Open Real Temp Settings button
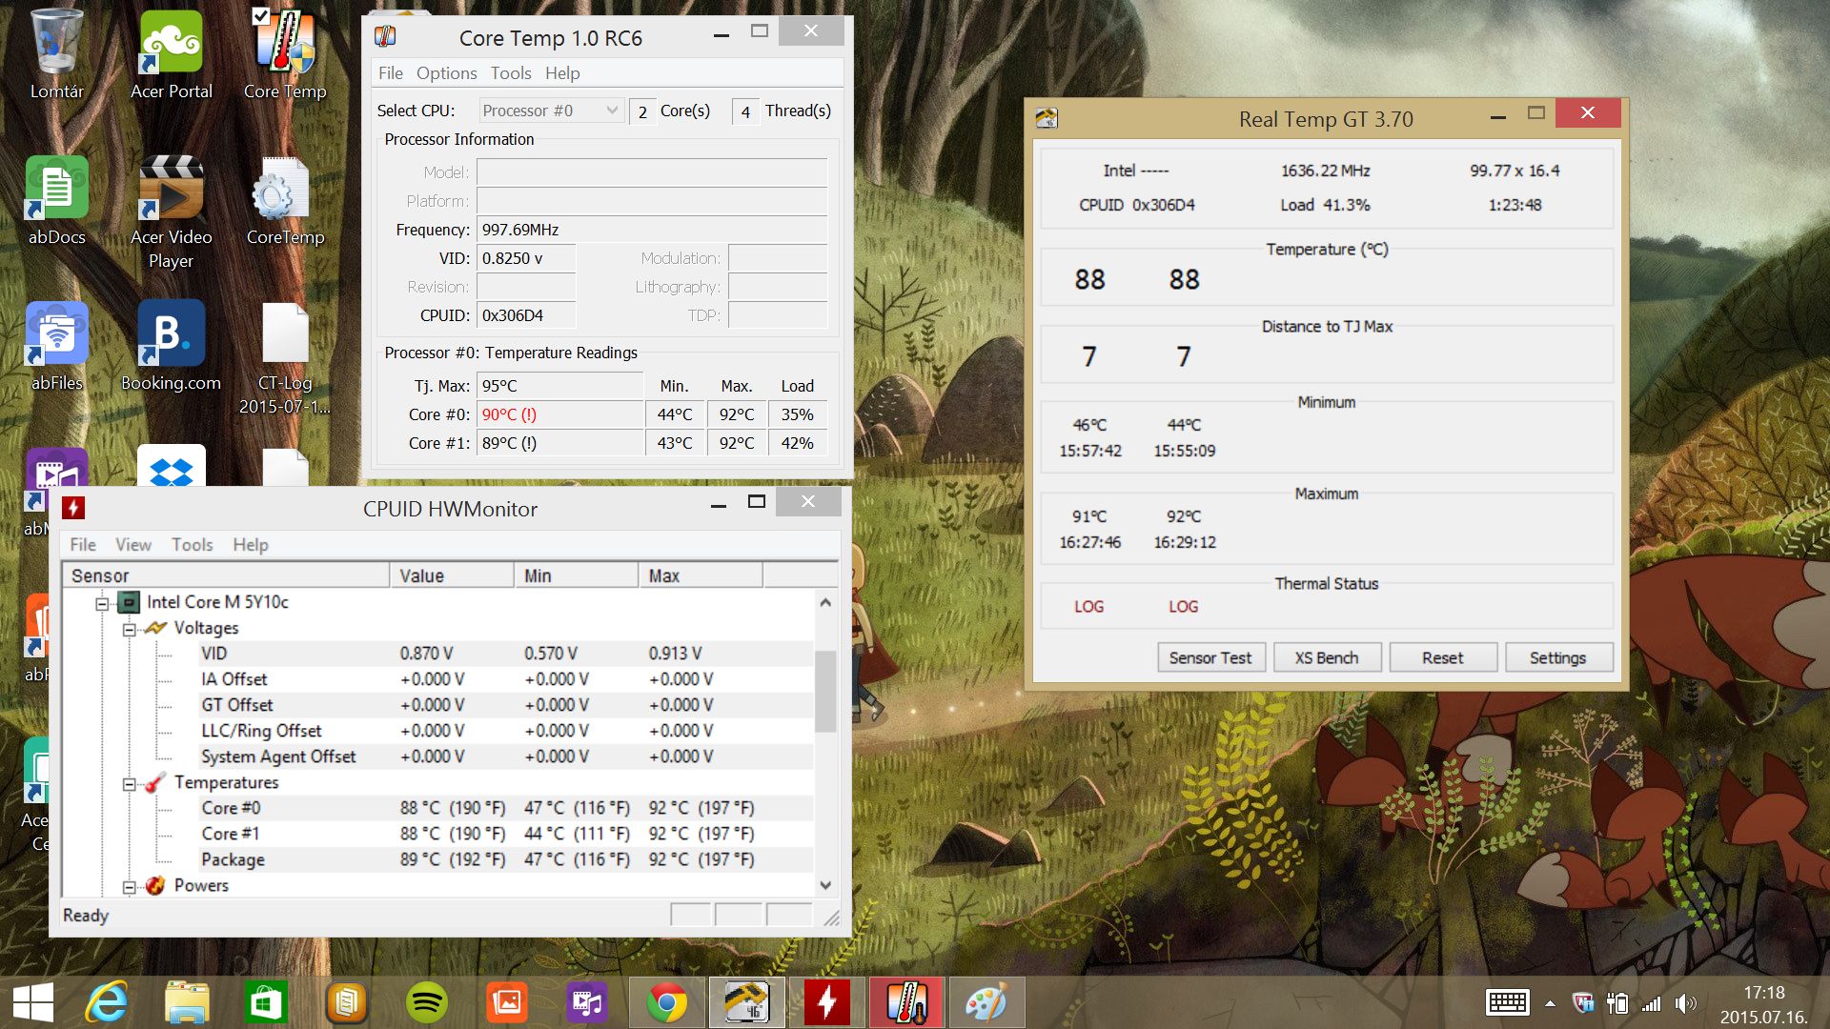This screenshot has height=1029, width=1830. (x=1557, y=657)
